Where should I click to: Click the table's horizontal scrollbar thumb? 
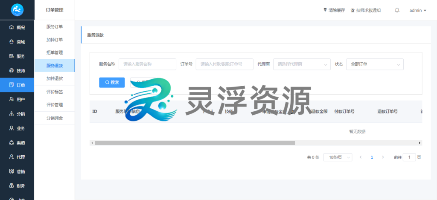coord(195,143)
